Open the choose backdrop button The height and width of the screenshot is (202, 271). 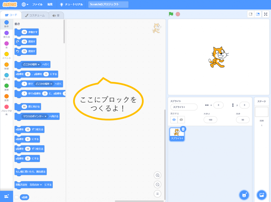[261, 195]
